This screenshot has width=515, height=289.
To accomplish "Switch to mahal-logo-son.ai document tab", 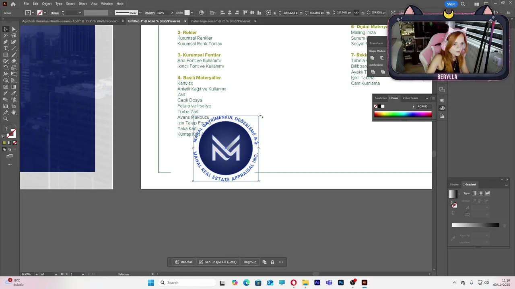I will pos(220,21).
